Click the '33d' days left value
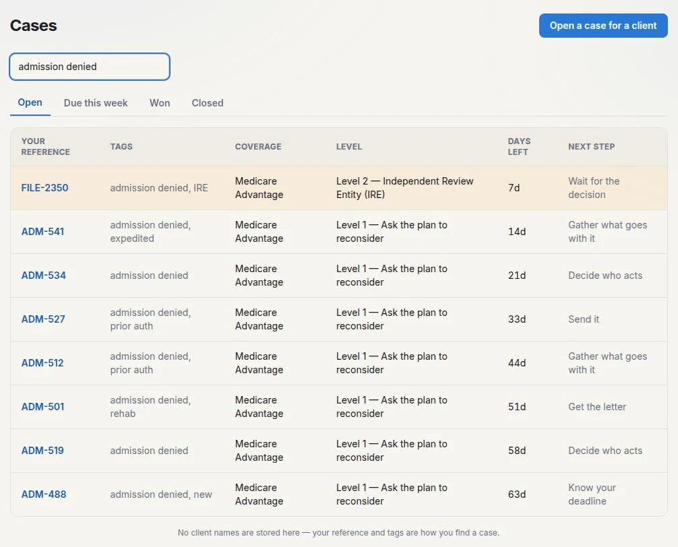The height and width of the screenshot is (547, 678). click(517, 319)
